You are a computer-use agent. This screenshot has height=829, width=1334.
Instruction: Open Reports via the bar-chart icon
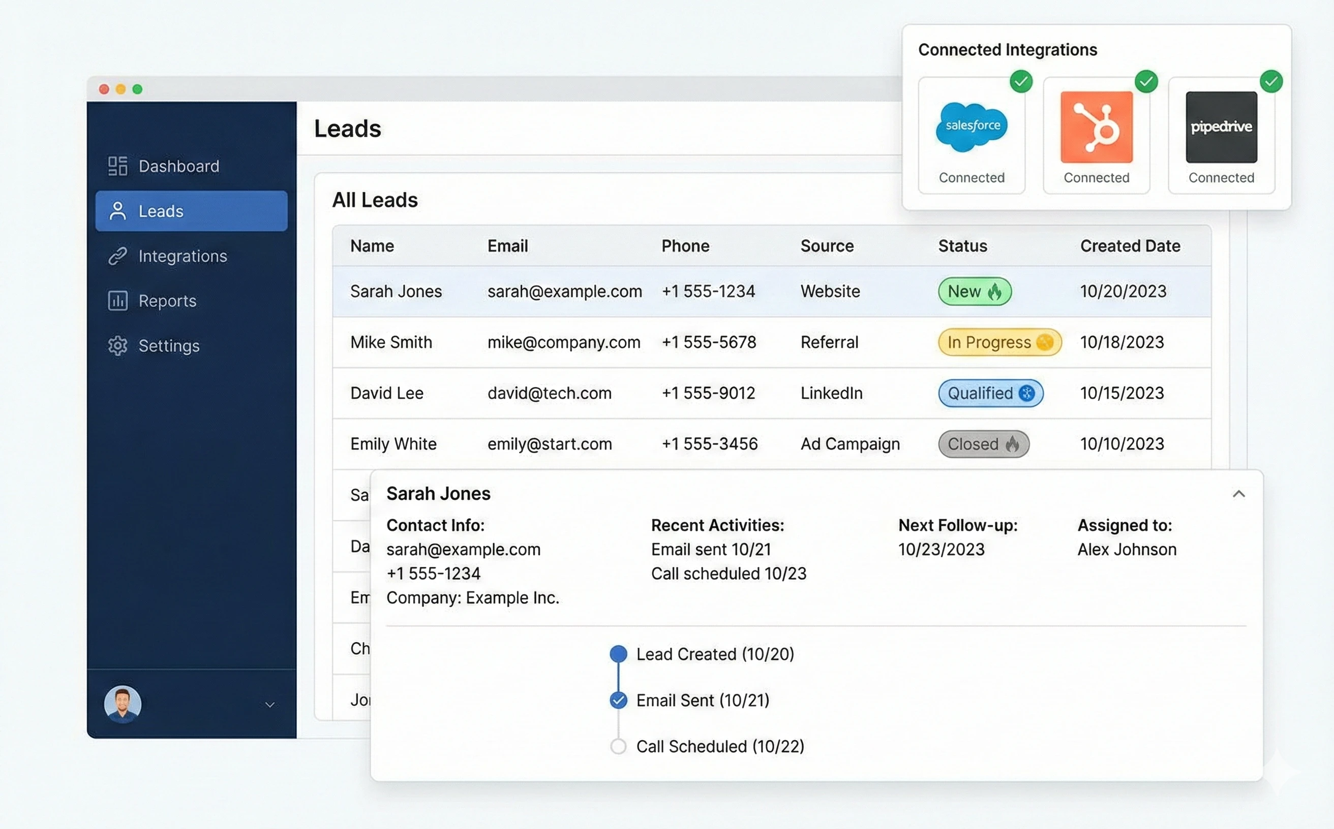117,300
